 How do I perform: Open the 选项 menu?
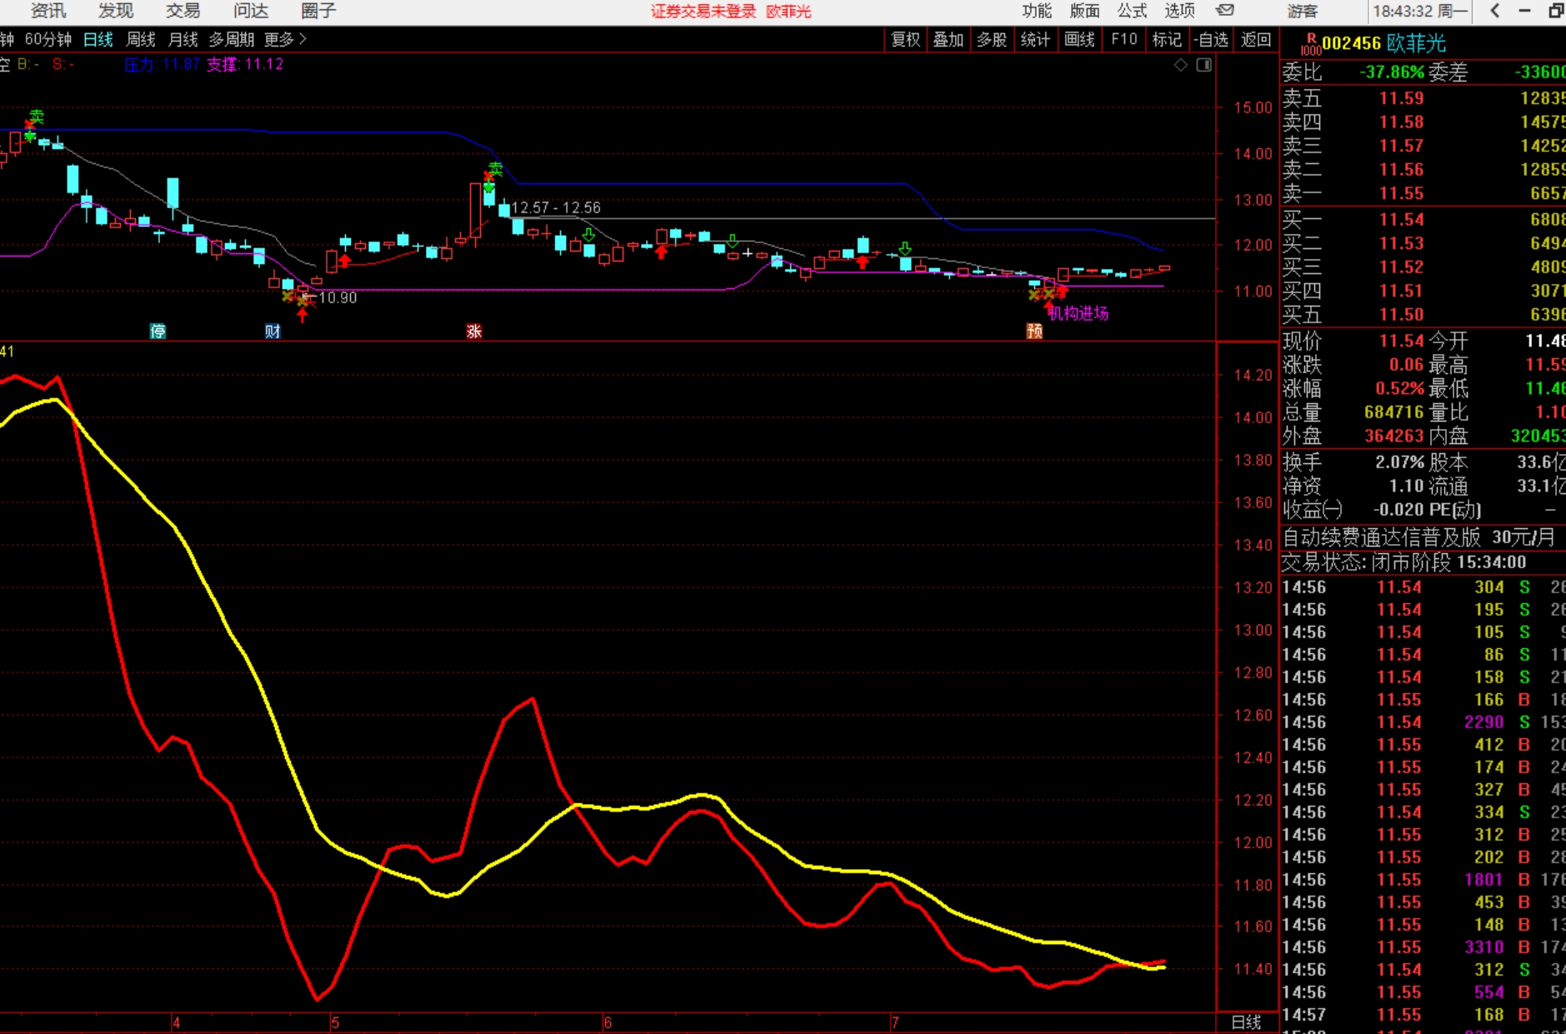coord(1179,11)
